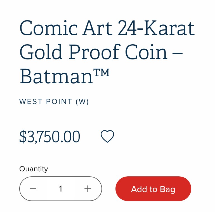Click the word Batman in the heading
This screenshot has width=215, height=212.
pos(56,76)
